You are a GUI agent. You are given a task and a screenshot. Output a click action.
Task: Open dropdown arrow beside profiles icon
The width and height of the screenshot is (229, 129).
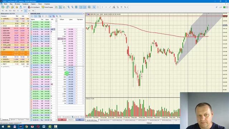(x=10, y=7)
